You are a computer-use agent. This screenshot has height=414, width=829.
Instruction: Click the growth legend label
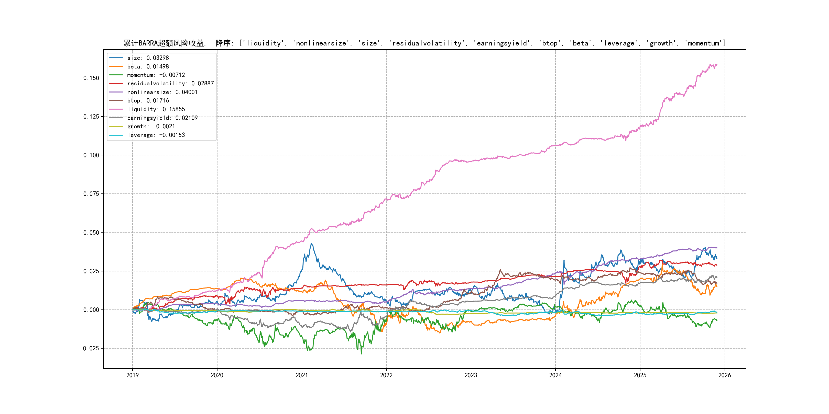click(x=151, y=126)
